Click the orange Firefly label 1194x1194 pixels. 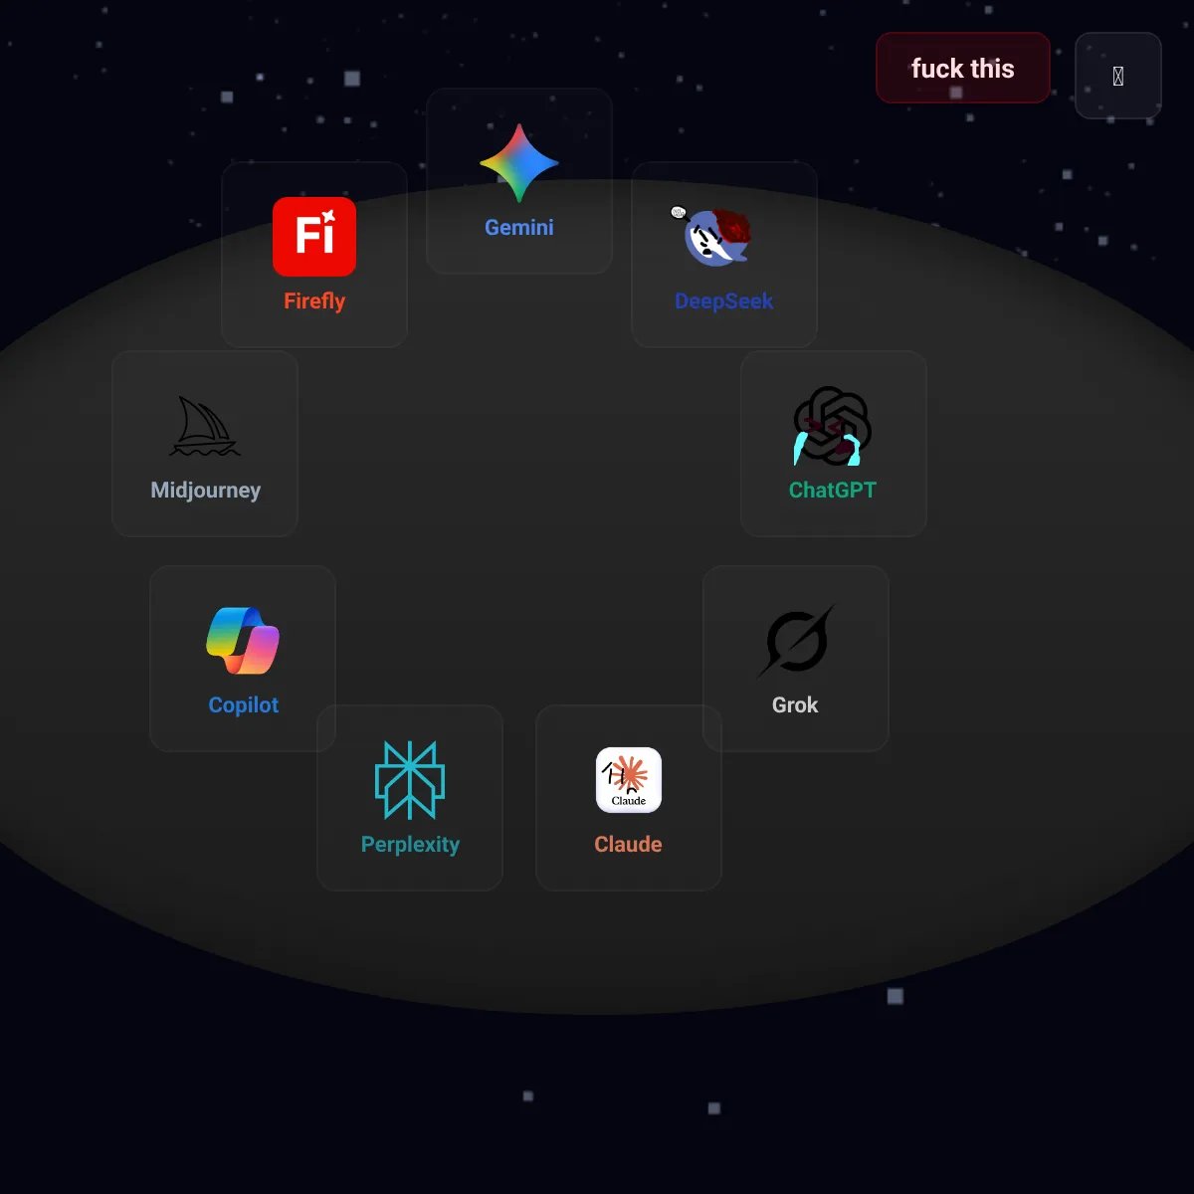click(314, 301)
